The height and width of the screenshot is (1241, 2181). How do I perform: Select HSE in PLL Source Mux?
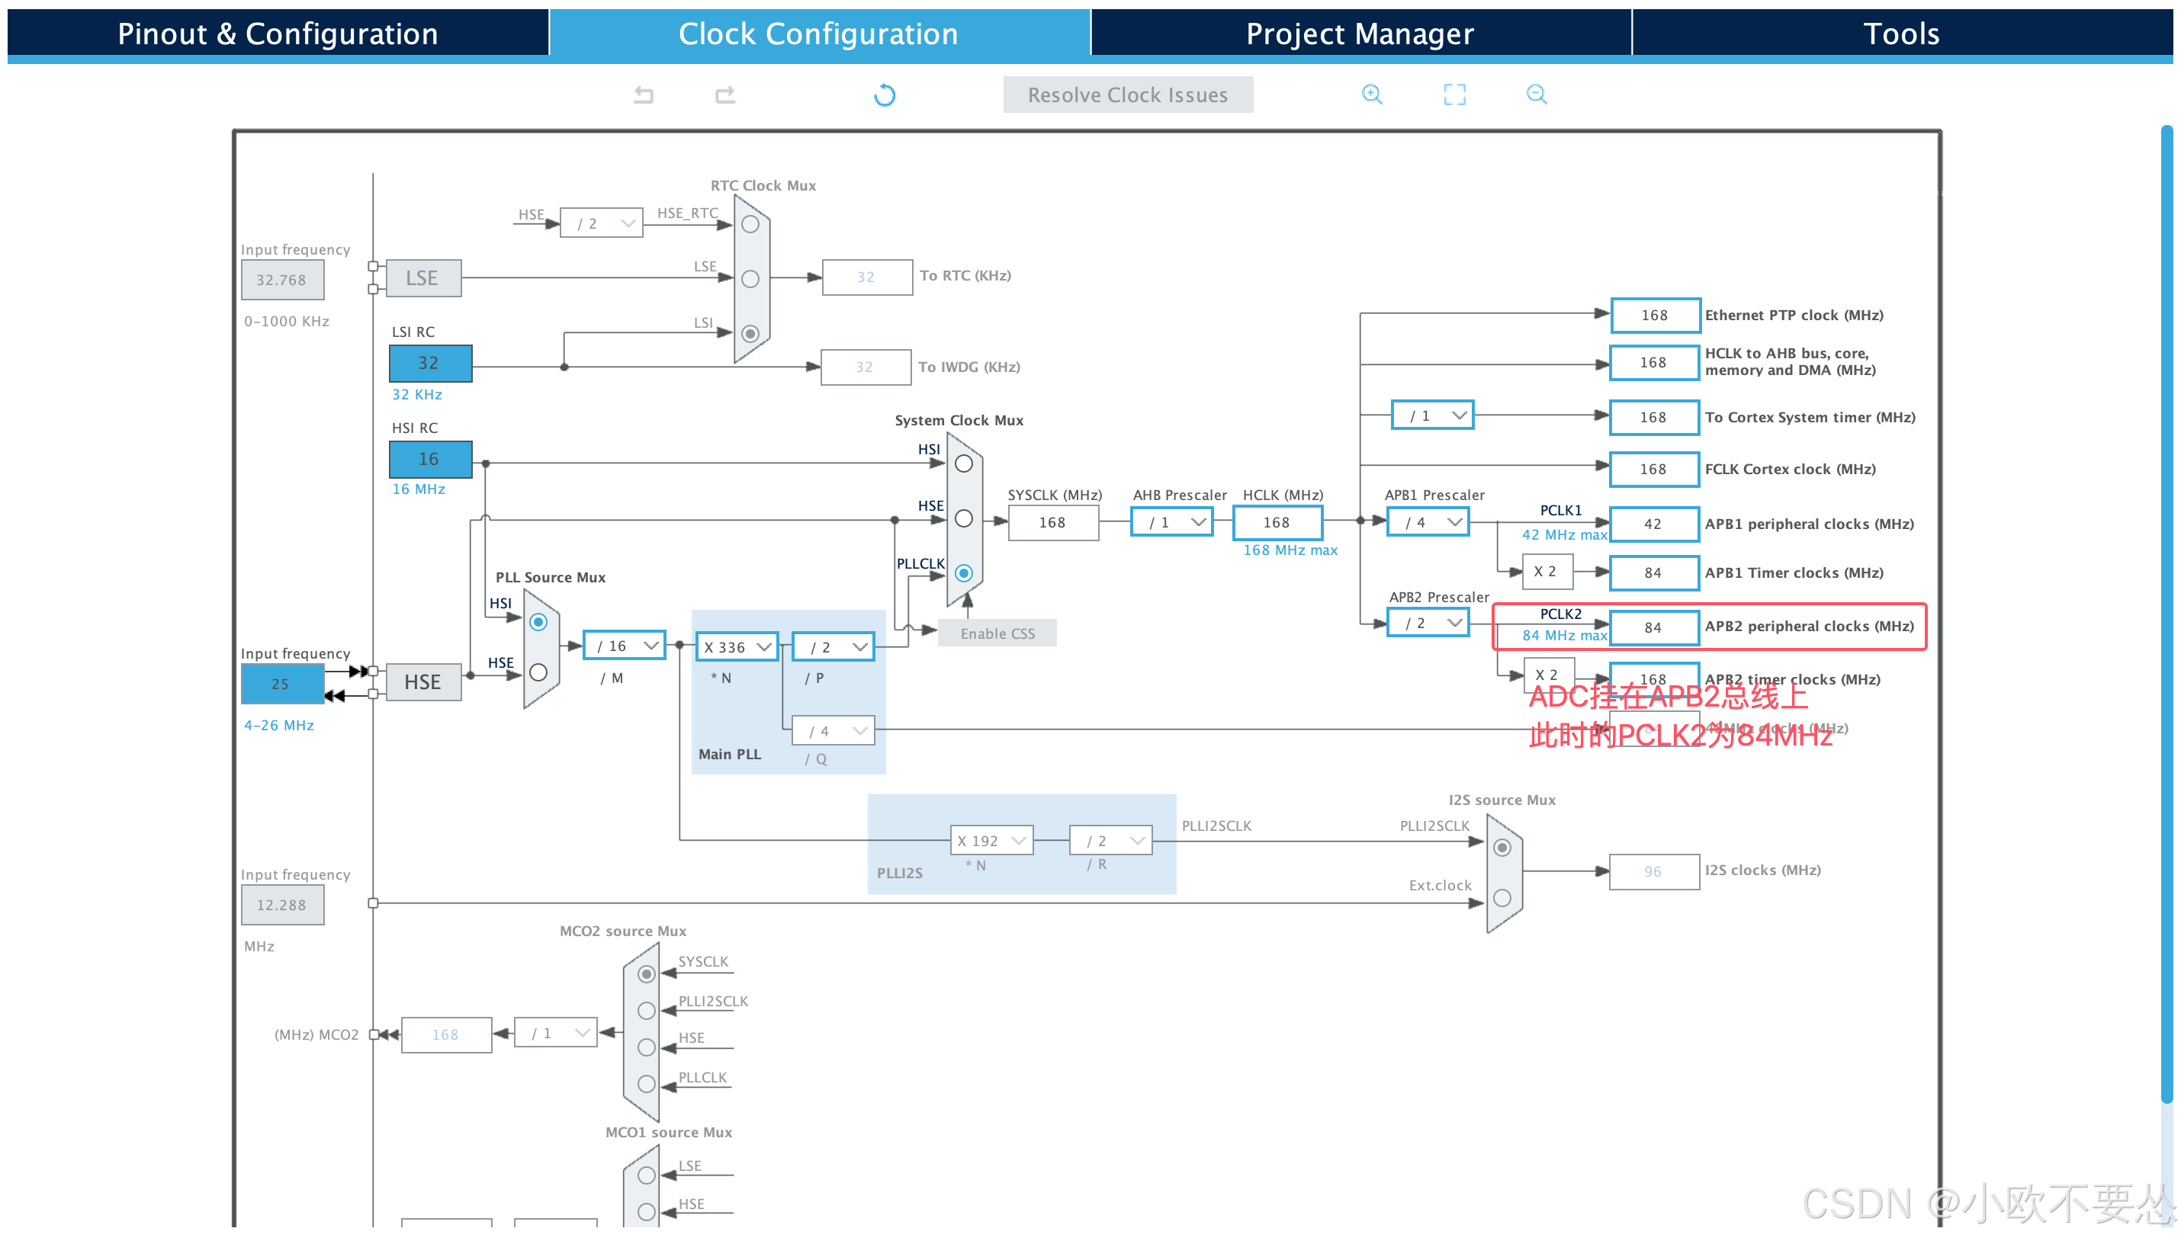[538, 672]
